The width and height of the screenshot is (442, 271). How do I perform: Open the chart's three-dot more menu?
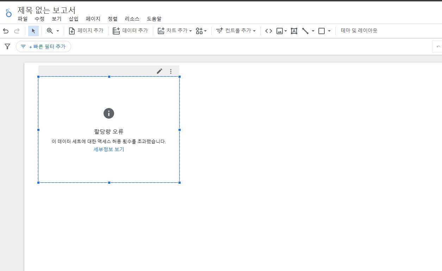pos(171,71)
